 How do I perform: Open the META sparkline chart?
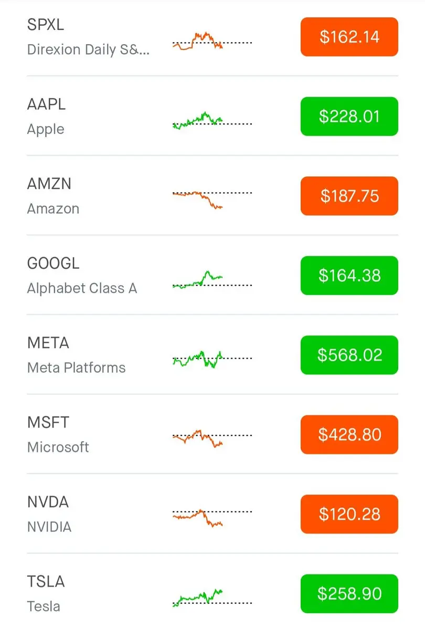click(212, 359)
